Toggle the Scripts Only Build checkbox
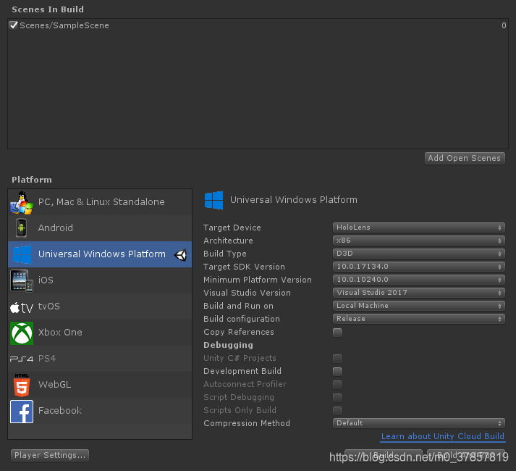Screen dimensions: 516x471 point(337,410)
